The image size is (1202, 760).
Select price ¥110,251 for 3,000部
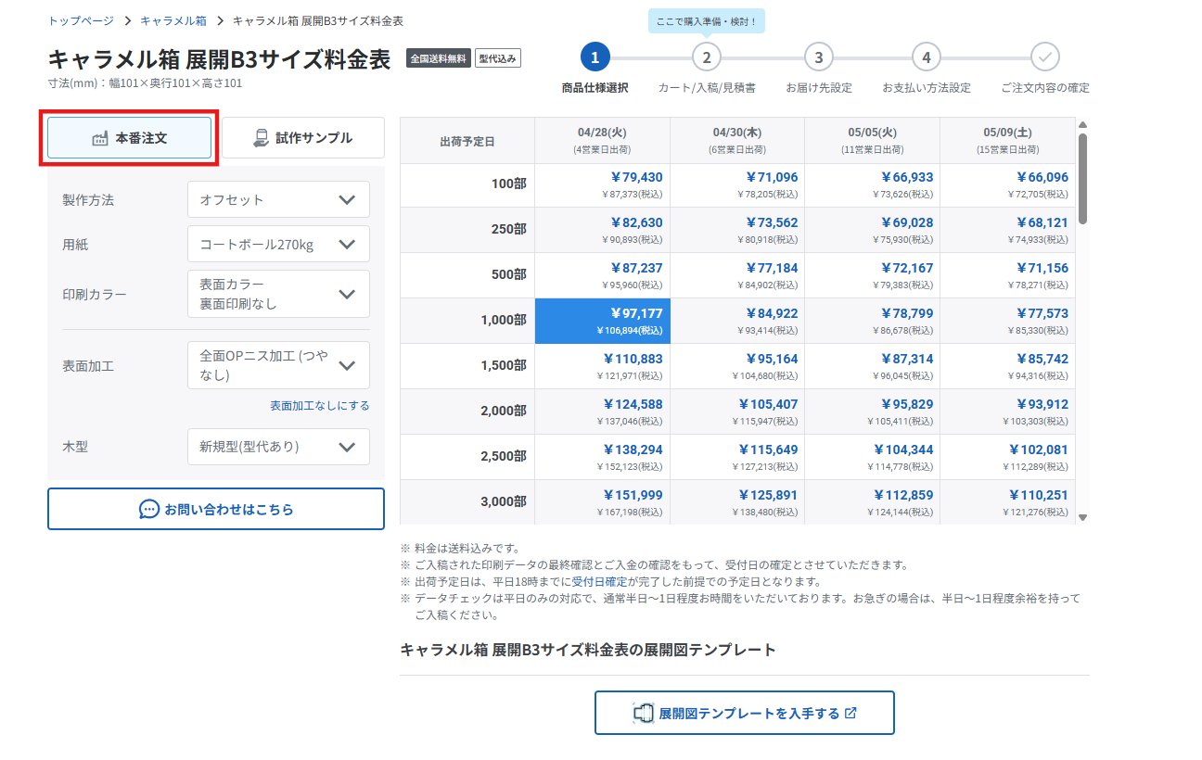pyautogui.click(x=1008, y=502)
